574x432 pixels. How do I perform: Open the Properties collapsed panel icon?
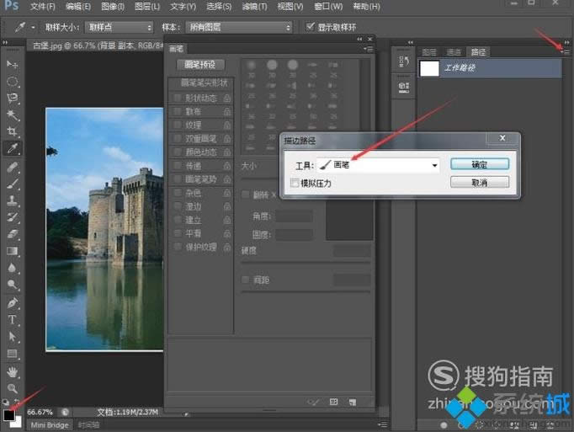[404, 88]
